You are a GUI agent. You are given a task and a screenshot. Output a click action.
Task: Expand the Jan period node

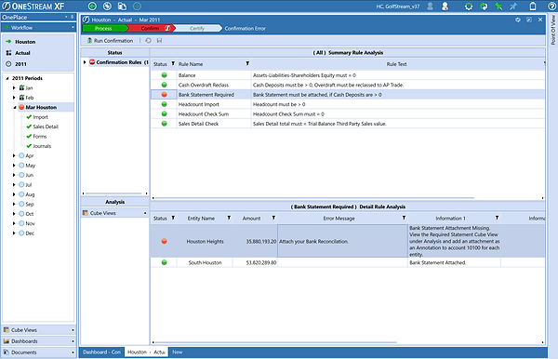[x=14, y=87]
